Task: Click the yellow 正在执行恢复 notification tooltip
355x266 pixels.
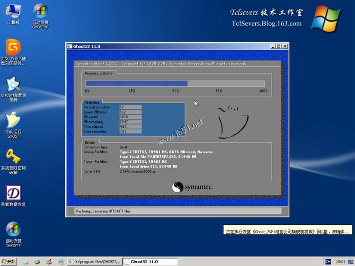Action: click(288, 230)
